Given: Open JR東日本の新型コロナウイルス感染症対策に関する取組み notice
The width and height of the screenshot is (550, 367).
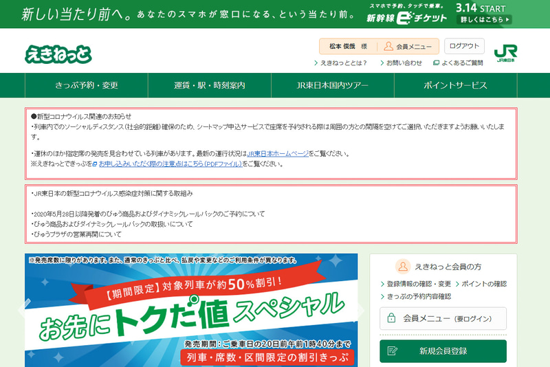Looking at the screenshot, I should [112, 194].
